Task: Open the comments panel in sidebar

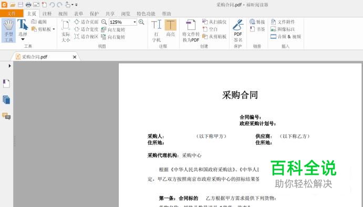Action: pos(6,116)
